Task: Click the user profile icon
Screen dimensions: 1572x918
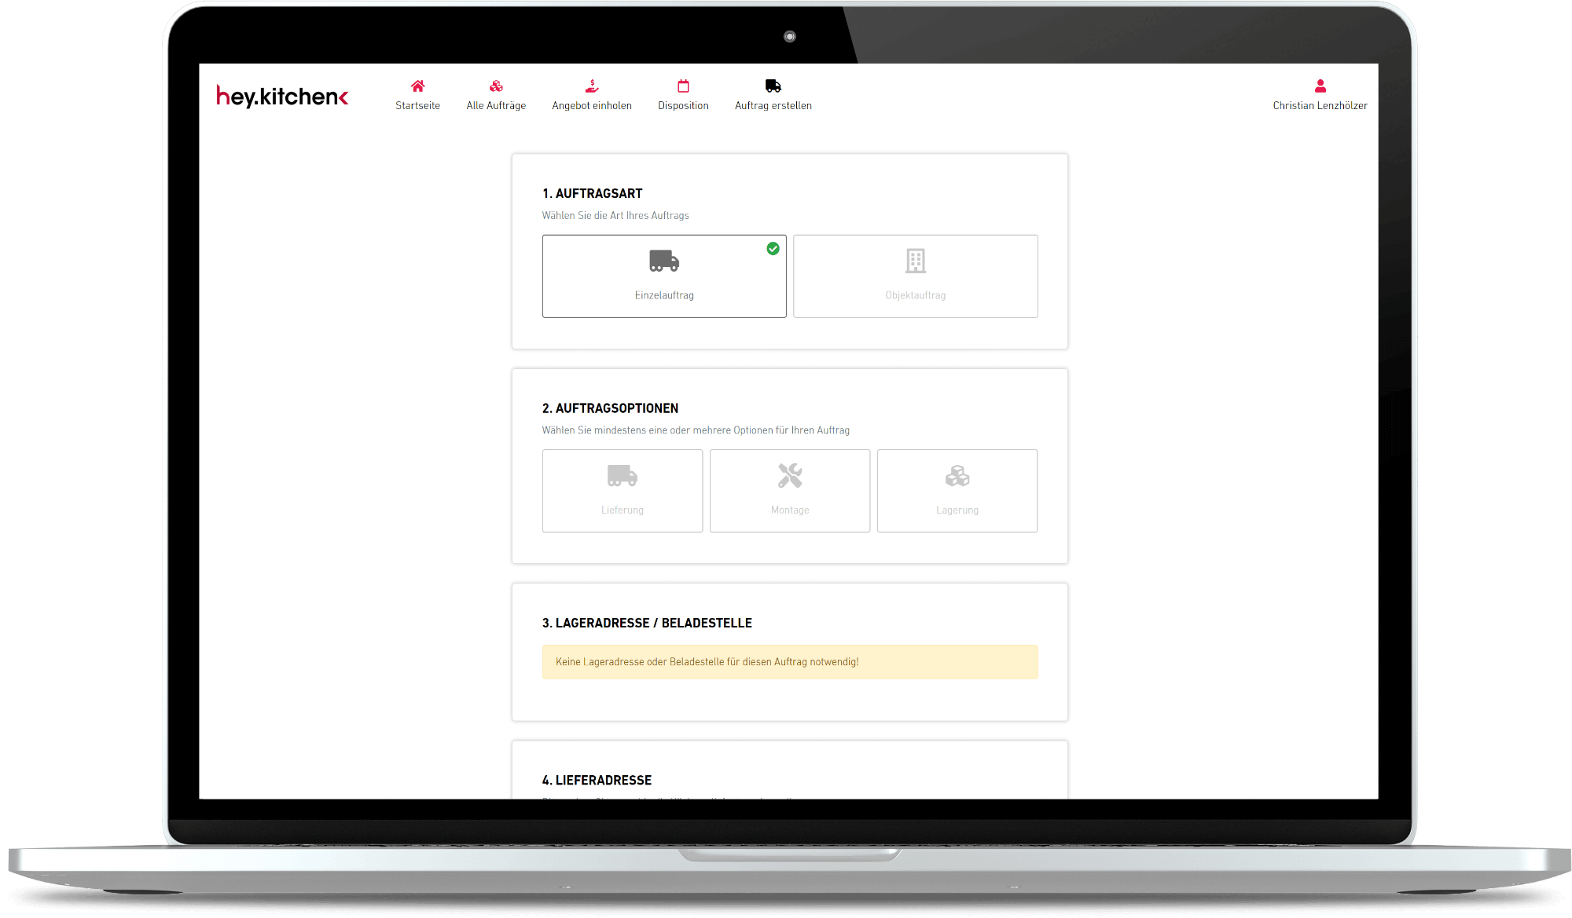Action: (x=1320, y=86)
